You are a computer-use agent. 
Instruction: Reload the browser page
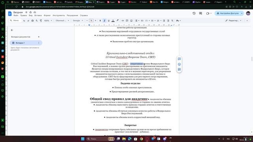click(x=17, y=7)
